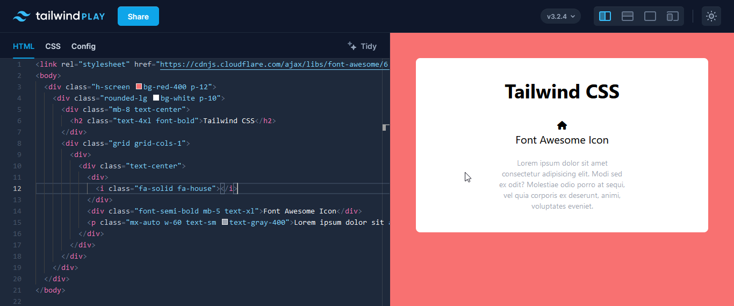The width and height of the screenshot is (734, 306).
Task: Click the bg-red-400 color swatch
Action: [139, 87]
